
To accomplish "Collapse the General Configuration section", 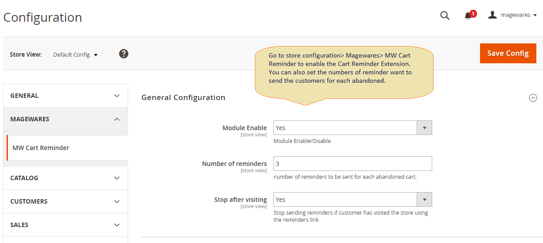I will [x=533, y=98].
